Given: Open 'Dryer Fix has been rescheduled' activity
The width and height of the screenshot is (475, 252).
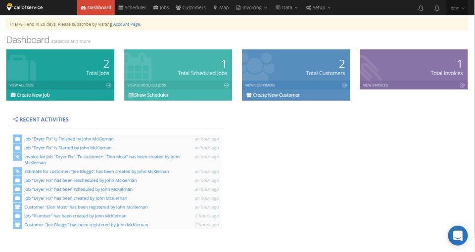Looking at the screenshot, I should click(x=80, y=180).
